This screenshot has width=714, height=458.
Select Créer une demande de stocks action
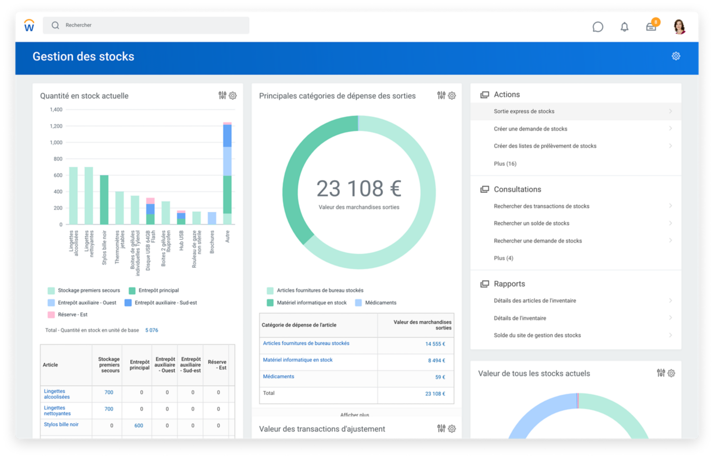tap(531, 129)
